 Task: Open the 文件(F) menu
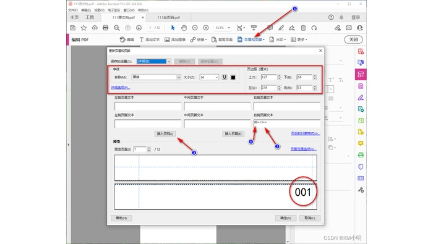coord(73,11)
